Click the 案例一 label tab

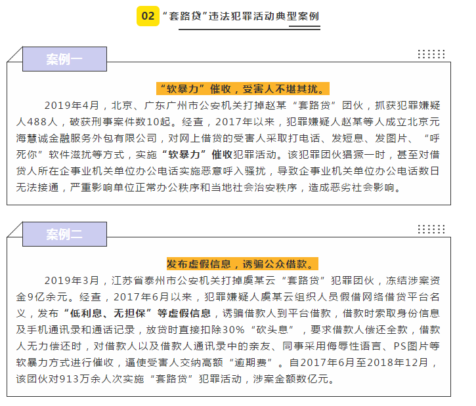(x=64, y=59)
